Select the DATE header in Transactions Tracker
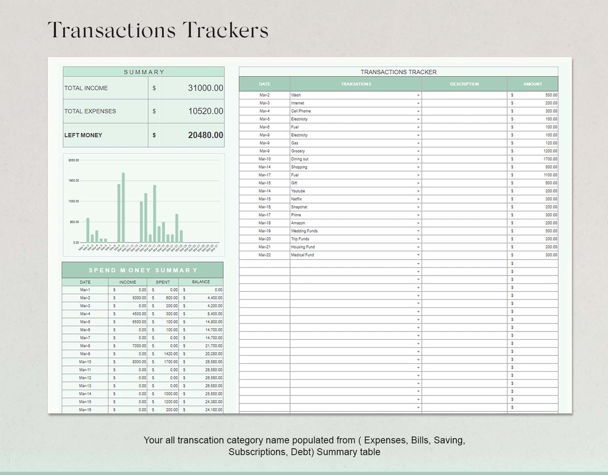 point(265,84)
